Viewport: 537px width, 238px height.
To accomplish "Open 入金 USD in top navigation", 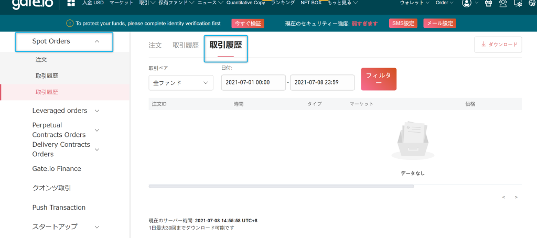I will pyautogui.click(x=93, y=3).
